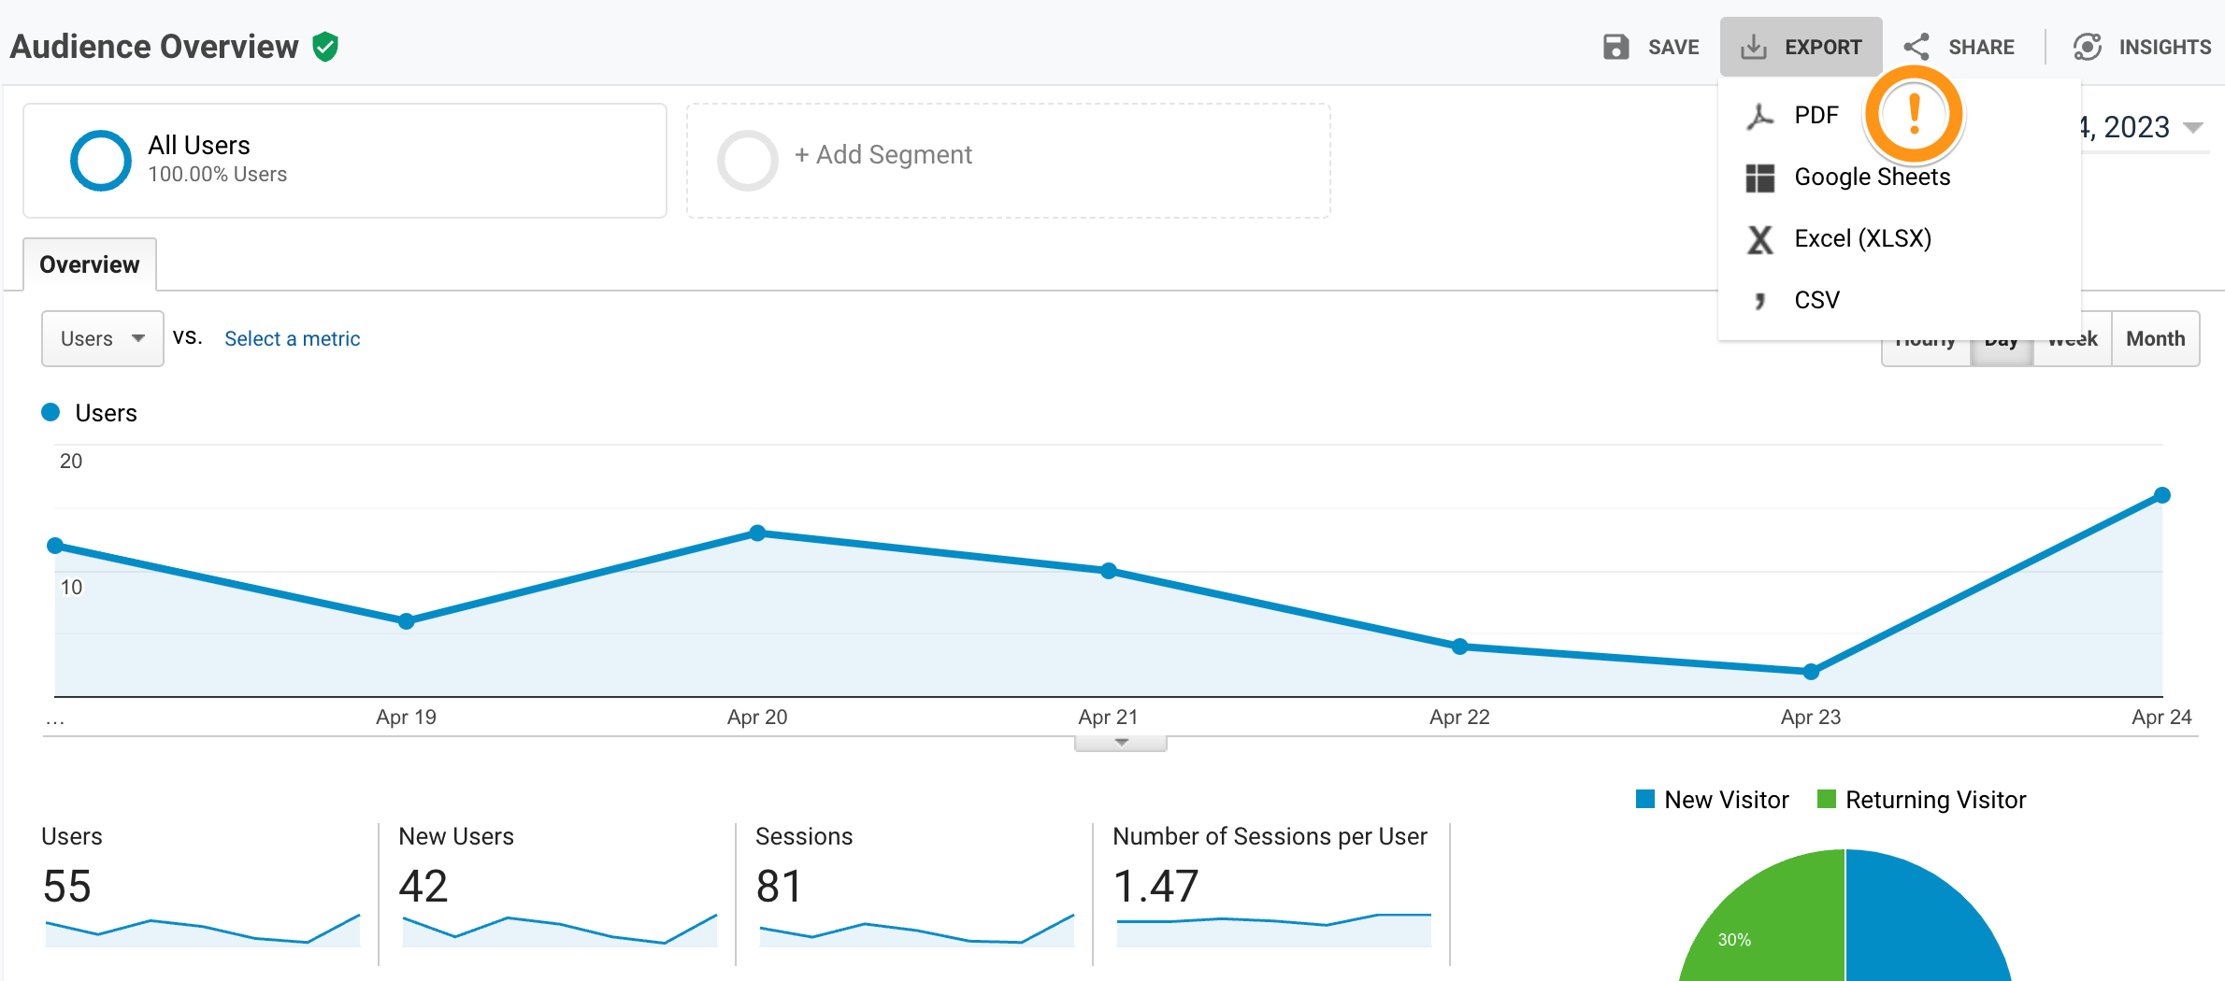Click the 100.00% Users text
The height and width of the screenshot is (981, 2225).
pyautogui.click(x=218, y=175)
